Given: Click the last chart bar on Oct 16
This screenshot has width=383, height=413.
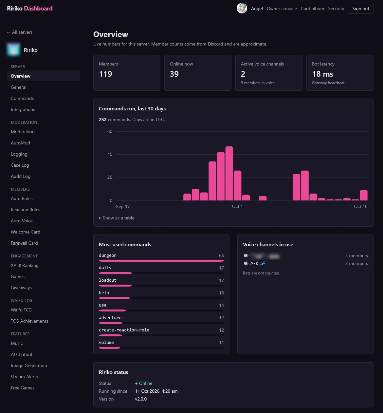Looking at the screenshot, I should 364,195.
